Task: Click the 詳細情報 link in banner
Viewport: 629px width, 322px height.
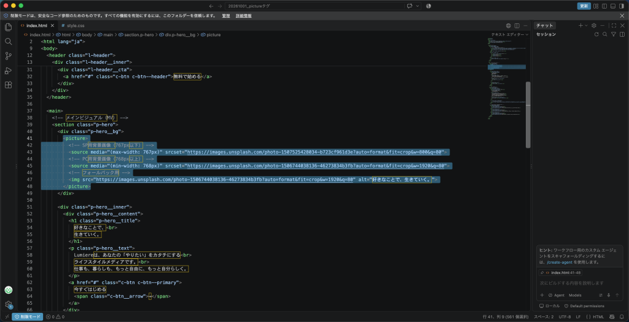Action: (243, 15)
